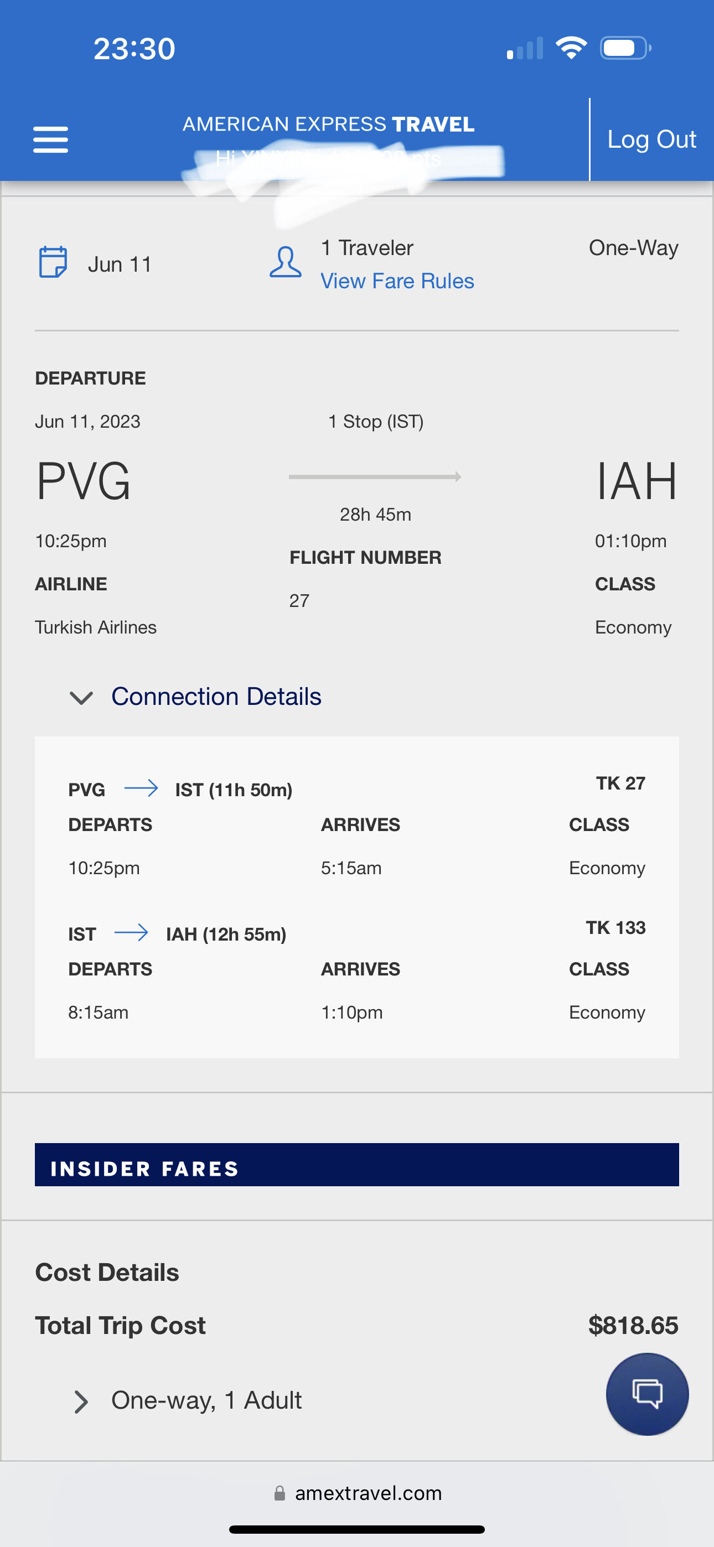Tap the traveler person icon
Image resolution: width=714 pixels, height=1547 pixels.
pyautogui.click(x=286, y=262)
